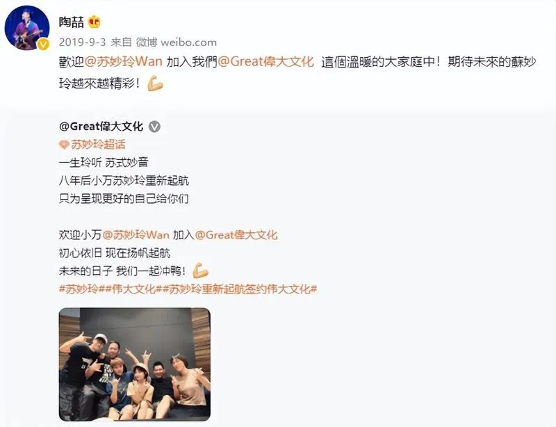Click the diamond super-topic icon before 苏妙玲超话

pos(64,145)
